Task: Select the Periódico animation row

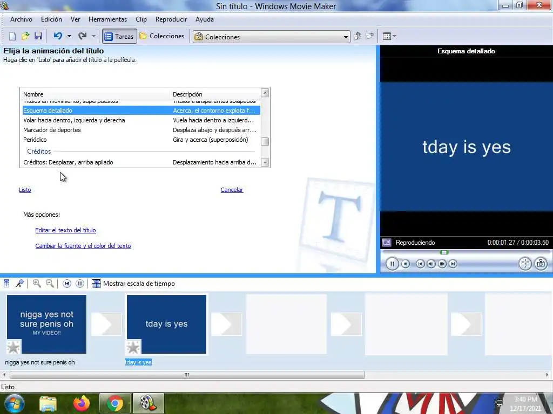Action: [141, 140]
